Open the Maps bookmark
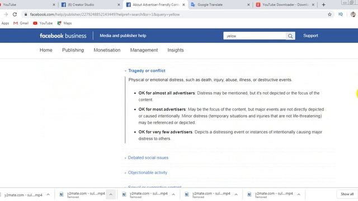 [64, 23]
